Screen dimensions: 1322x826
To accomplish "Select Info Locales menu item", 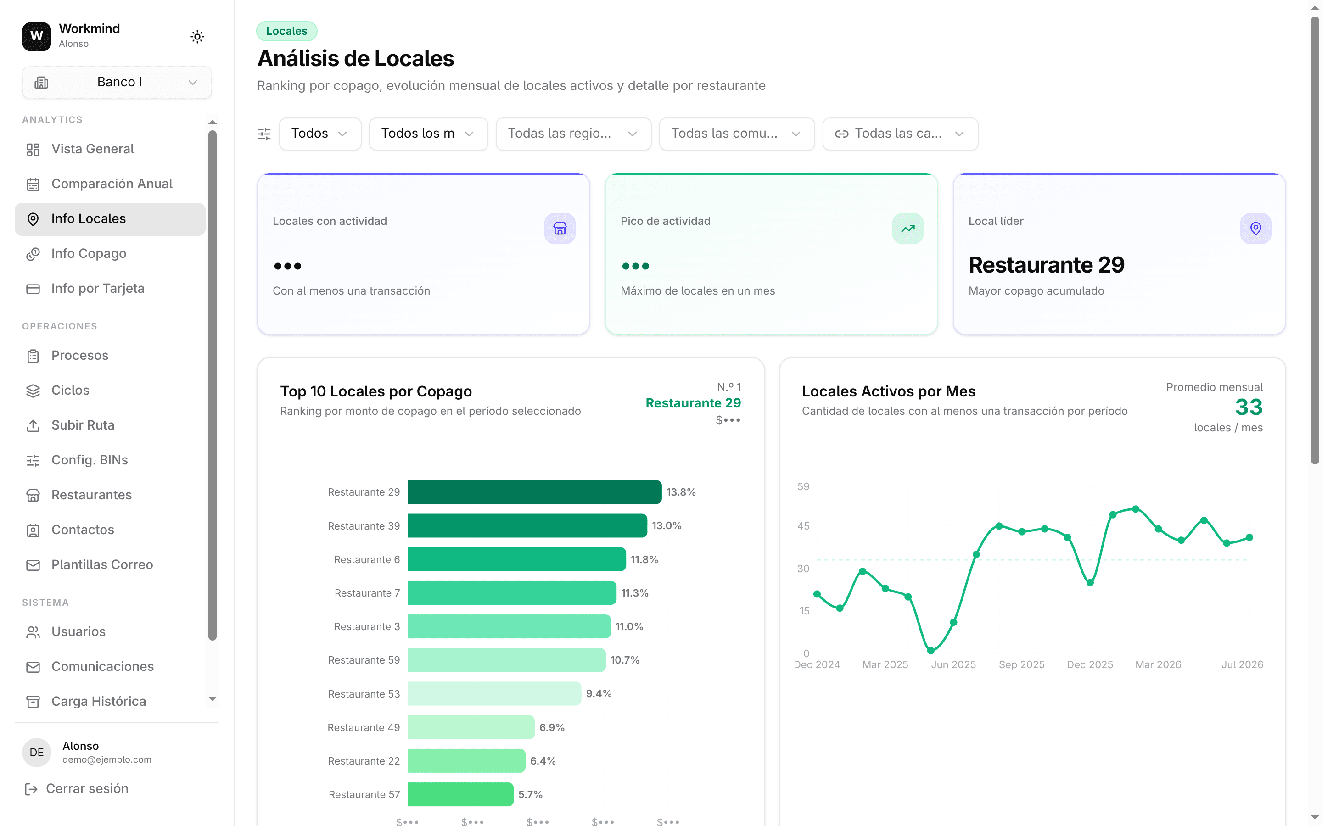I will click(110, 219).
